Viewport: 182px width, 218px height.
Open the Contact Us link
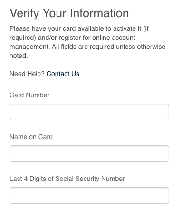point(63,74)
